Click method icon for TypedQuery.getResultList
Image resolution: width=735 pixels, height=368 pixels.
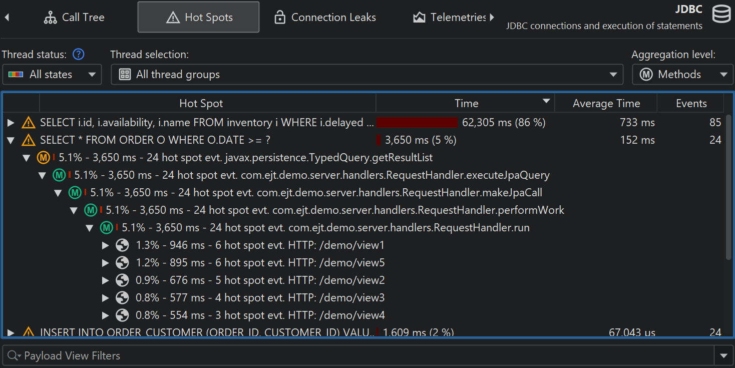point(44,158)
